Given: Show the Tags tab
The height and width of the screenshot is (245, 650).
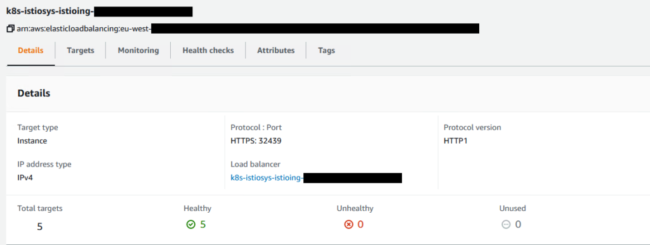Looking at the screenshot, I should click(x=326, y=51).
